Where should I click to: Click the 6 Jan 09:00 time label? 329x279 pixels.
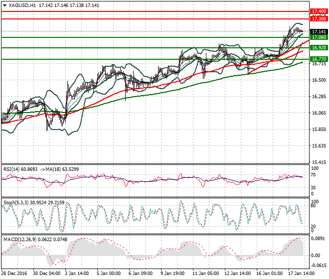pyautogui.click(x=141, y=274)
